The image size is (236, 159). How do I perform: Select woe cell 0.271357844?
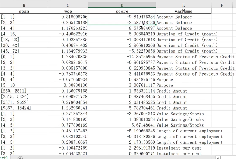pyautogui.click(x=68, y=114)
